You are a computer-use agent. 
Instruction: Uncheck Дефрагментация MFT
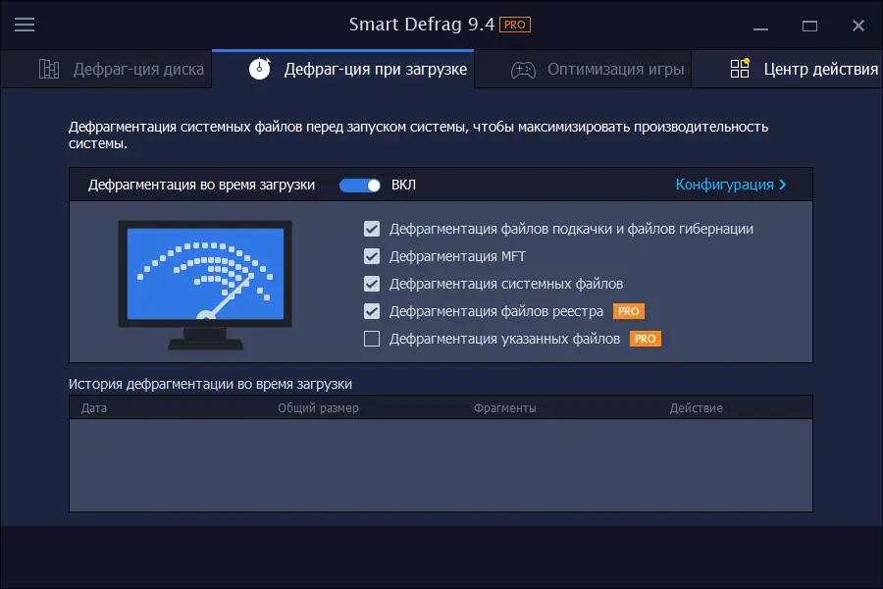(x=371, y=256)
